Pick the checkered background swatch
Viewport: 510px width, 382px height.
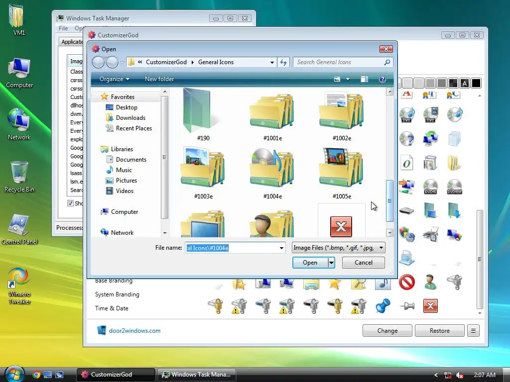click(453, 83)
